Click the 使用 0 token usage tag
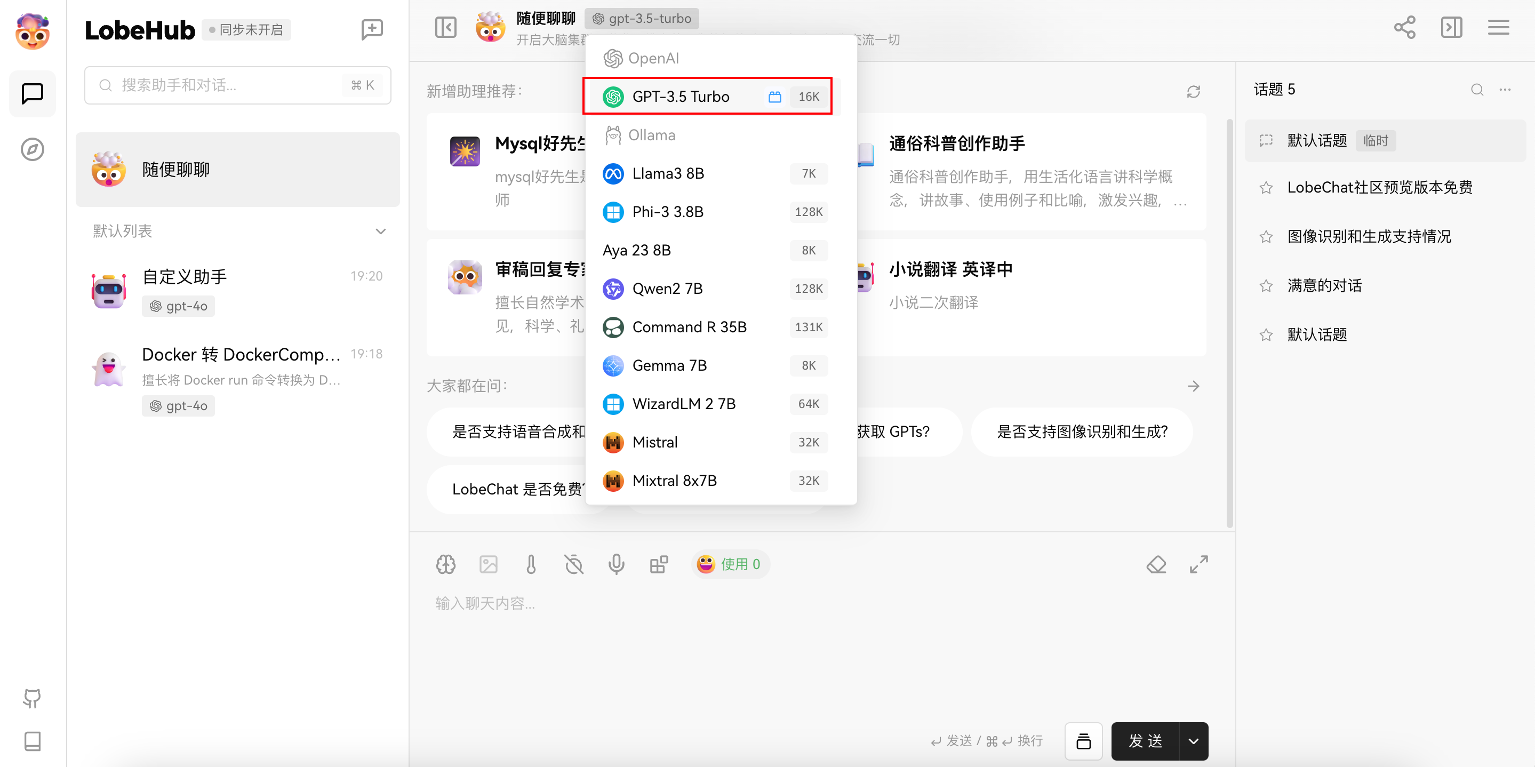 [x=730, y=564]
